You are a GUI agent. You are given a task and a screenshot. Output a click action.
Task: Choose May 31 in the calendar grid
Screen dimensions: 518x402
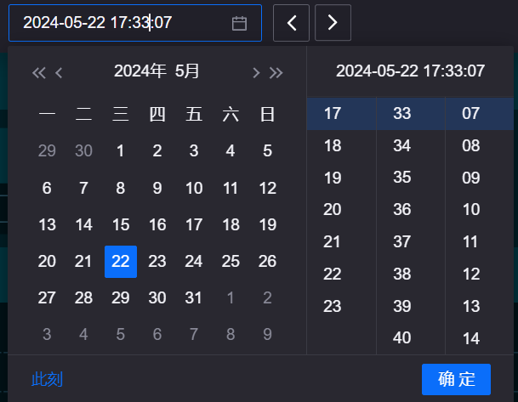tap(194, 297)
